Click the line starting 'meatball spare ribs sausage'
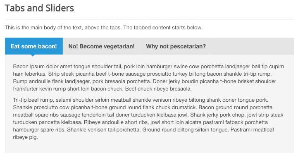 pyautogui.click(x=148, y=115)
